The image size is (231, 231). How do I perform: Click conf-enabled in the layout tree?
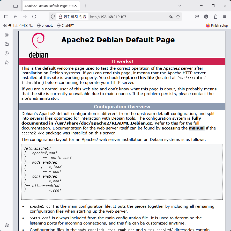45,176
